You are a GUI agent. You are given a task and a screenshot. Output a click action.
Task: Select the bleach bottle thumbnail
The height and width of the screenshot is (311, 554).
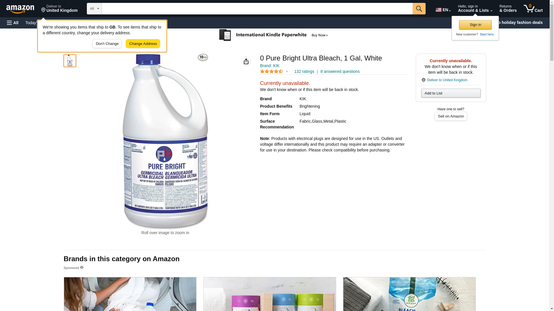pyautogui.click(x=70, y=61)
